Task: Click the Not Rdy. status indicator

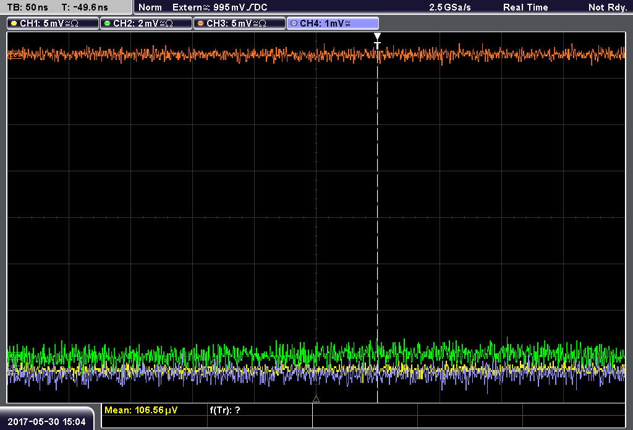Action: click(x=608, y=7)
